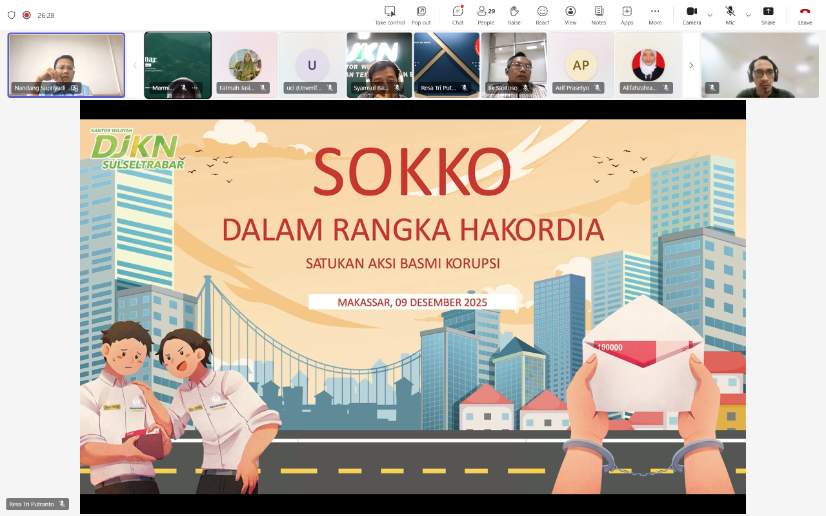Click the red recording indicator

[x=26, y=15]
